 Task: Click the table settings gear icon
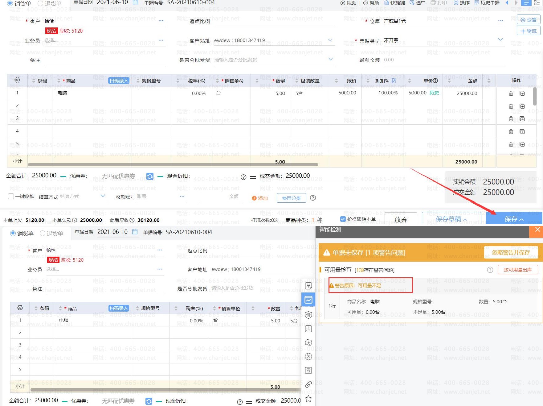click(x=17, y=80)
